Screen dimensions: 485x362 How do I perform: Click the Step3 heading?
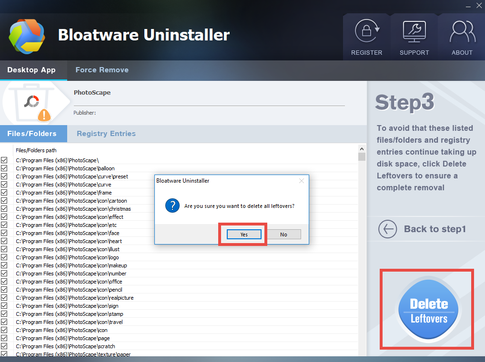(404, 102)
